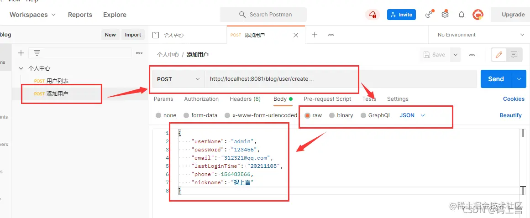Open the satellite capture requests icon
Image resolution: width=530 pixels, height=218 pixels.
429,15
